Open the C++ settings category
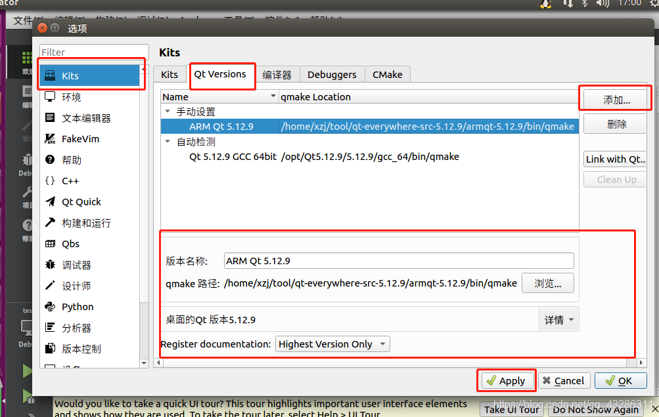This screenshot has height=417, width=659. [89, 181]
